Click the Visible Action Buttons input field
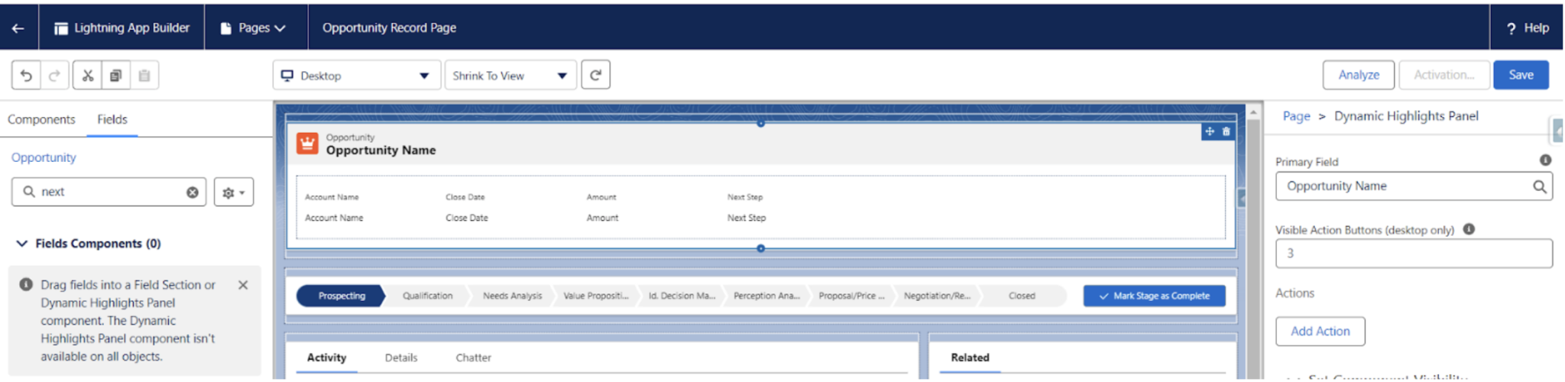This screenshot has width=1565, height=382. 1413,254
